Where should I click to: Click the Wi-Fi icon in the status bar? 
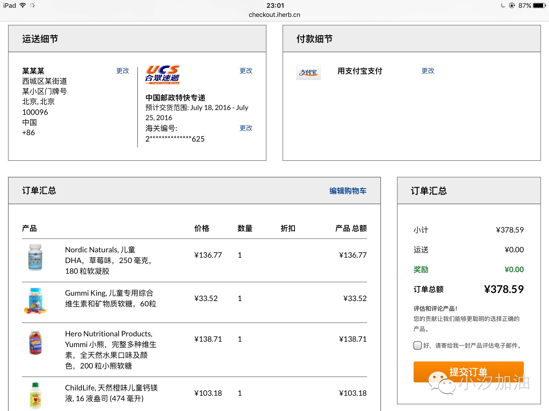[23, 5]
